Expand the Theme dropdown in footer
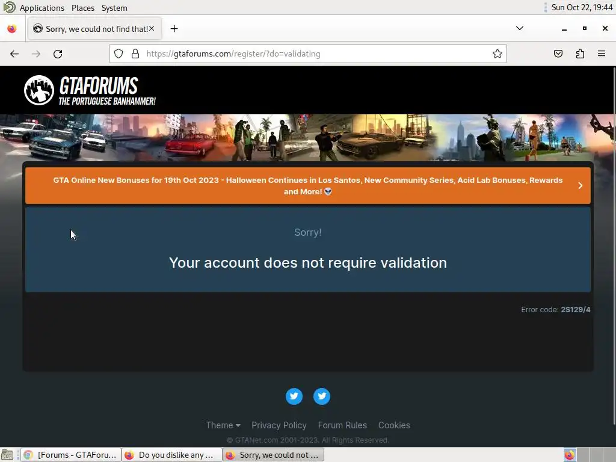This screenshot has height=462, width=616. click(223, 425)
